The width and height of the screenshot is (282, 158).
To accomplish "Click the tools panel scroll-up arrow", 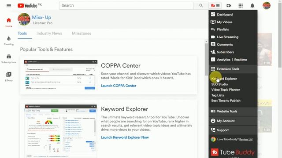I will click(206, 42).
